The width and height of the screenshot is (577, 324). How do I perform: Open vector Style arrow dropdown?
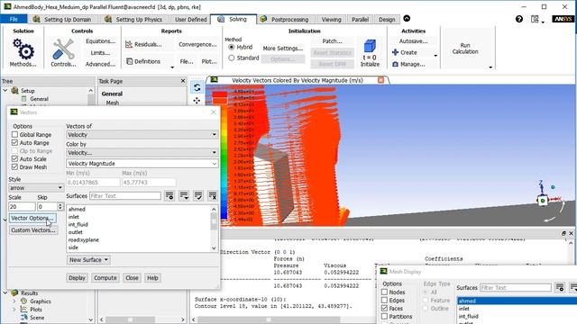(x=36, y=188)
